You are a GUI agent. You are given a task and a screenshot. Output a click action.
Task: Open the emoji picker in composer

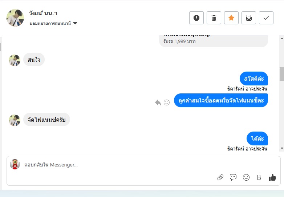tap(246, 177)
